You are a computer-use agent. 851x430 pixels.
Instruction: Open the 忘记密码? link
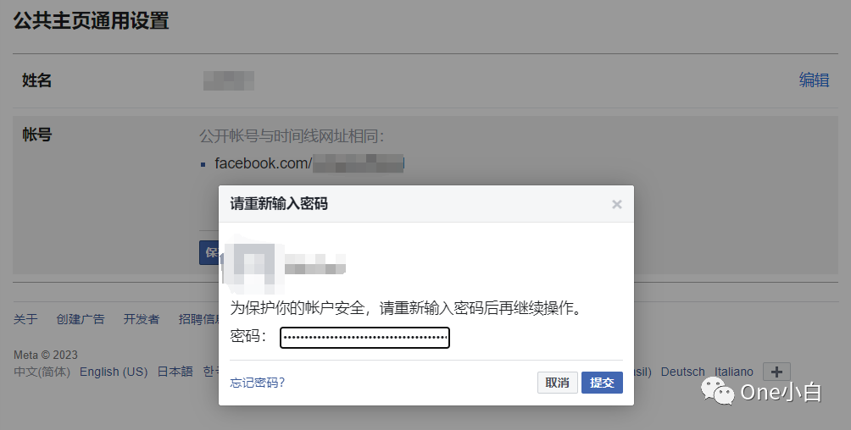point(258,383)
